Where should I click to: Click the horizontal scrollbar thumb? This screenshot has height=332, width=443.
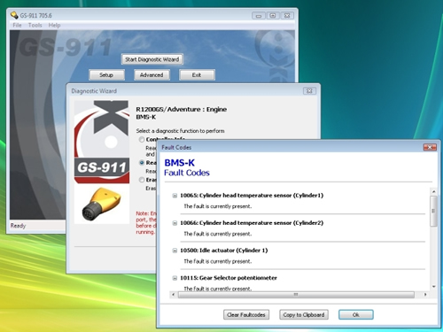(x=296, y=295)
